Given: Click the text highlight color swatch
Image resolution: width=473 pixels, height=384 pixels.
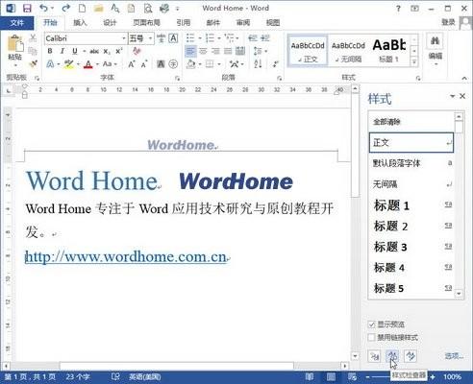Looking at the screenshot, I should coord(68,64).
